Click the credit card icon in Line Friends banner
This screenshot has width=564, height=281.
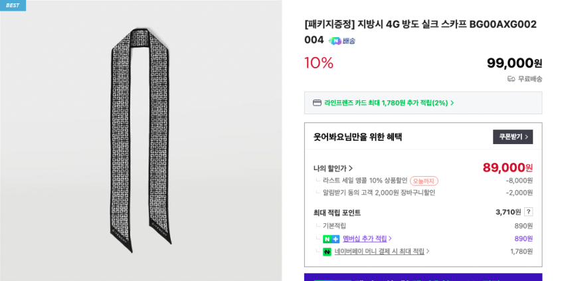click(x=317, y=103)
